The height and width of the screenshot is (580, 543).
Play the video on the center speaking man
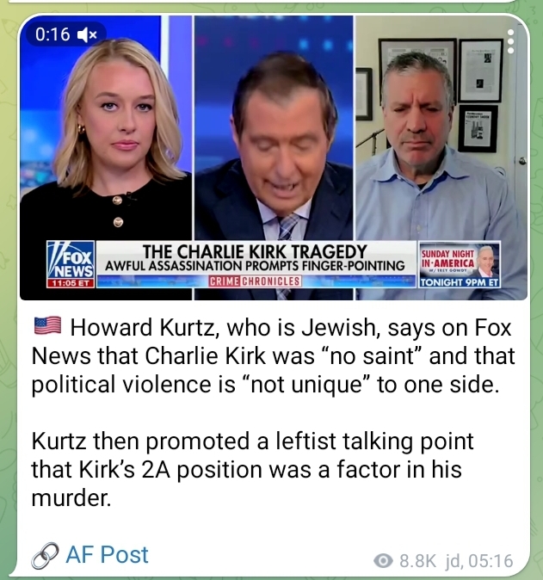[274, 157]
